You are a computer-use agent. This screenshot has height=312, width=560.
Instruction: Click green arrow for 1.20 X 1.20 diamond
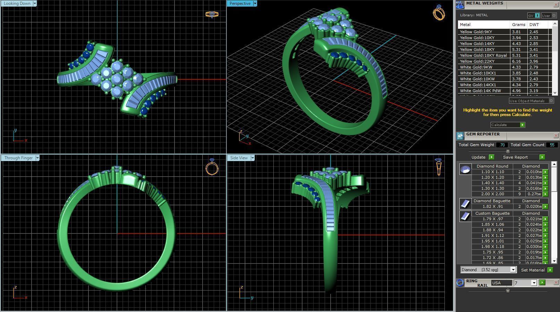pos(545,177)
